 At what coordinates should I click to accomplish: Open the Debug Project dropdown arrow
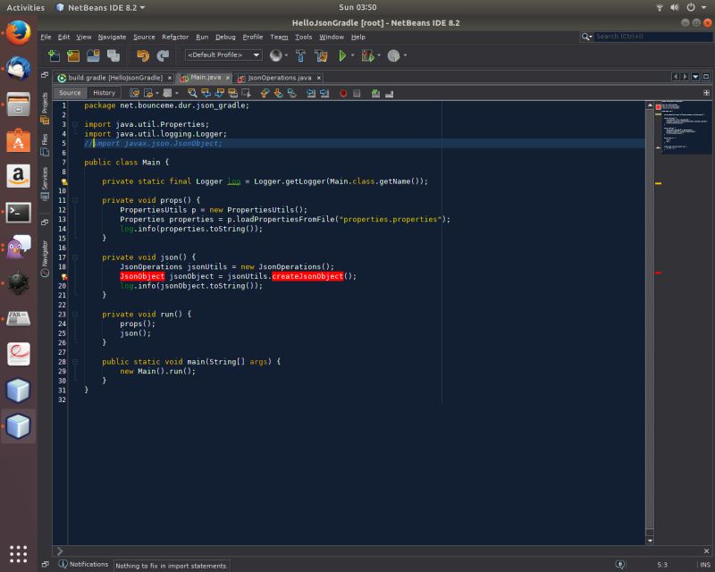[379, 55]
